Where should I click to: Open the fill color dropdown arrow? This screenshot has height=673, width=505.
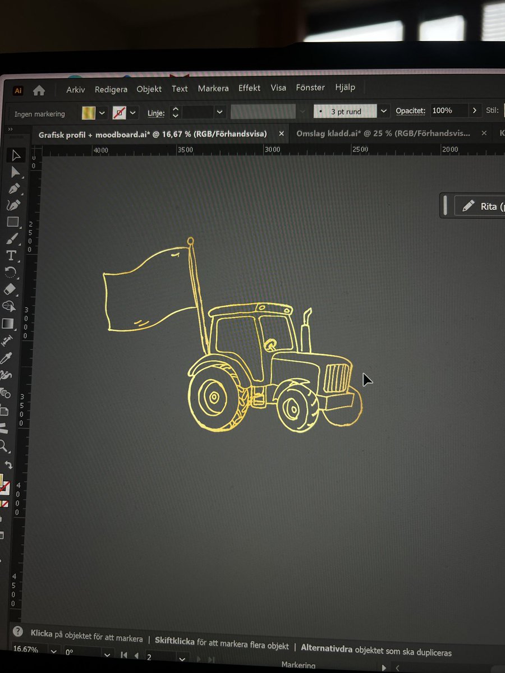tap(102, 113)
